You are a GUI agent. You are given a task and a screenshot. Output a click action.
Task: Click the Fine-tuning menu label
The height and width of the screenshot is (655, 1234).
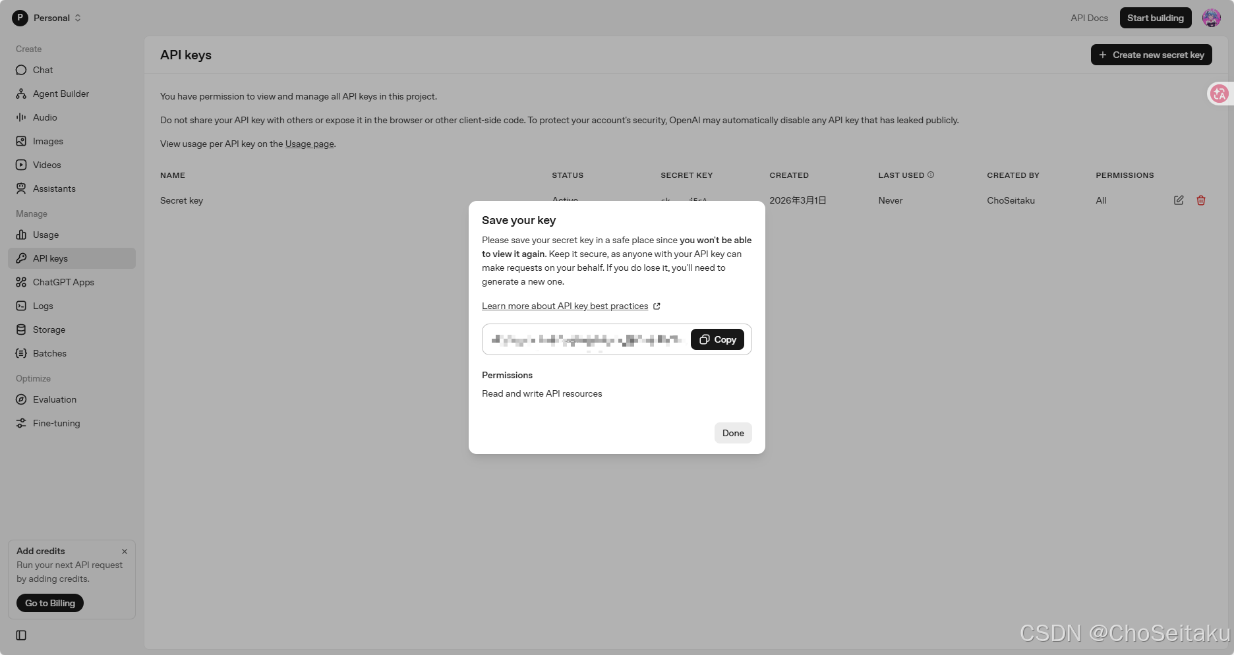point(57,423)
